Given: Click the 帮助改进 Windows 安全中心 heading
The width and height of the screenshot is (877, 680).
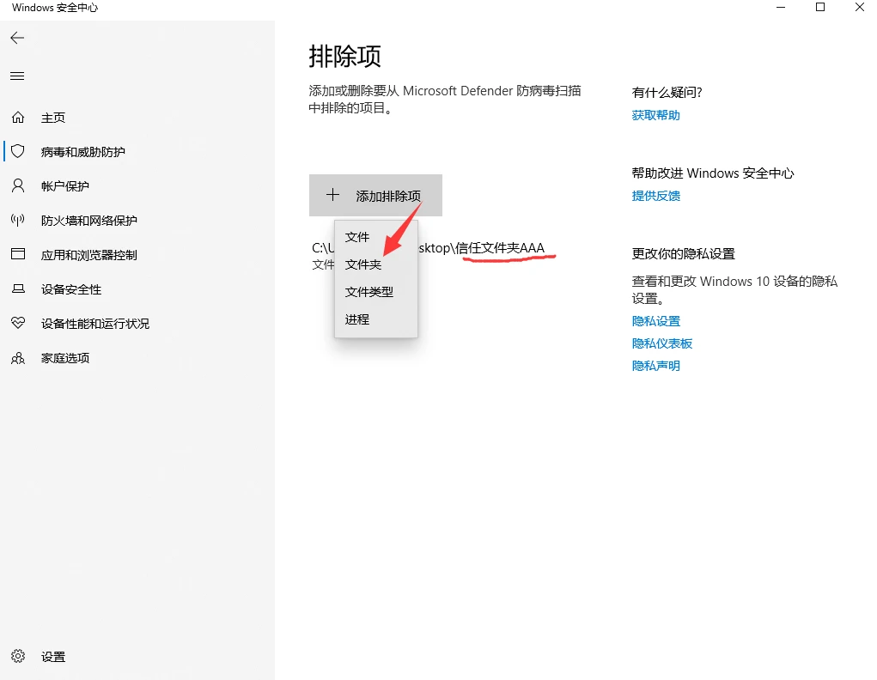Looking at the screenshot, I should (713, 173).
